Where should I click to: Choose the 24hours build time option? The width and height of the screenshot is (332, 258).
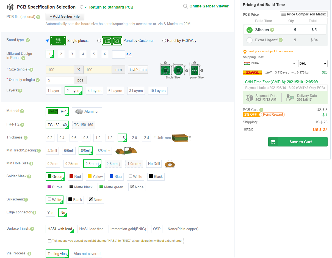point(250,30)
